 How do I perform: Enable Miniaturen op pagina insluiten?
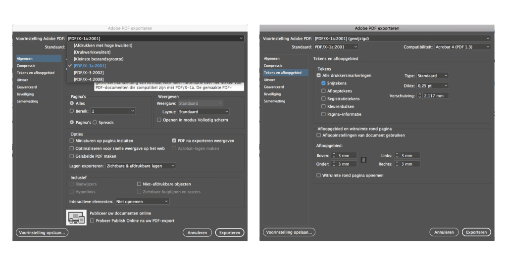coord(72,141)
